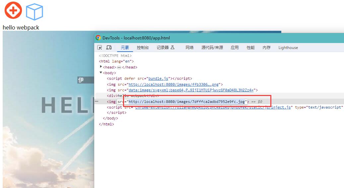The image size is (344, 188).
Task: Select the html lang="en" node
Action: (x=116, y=61)
